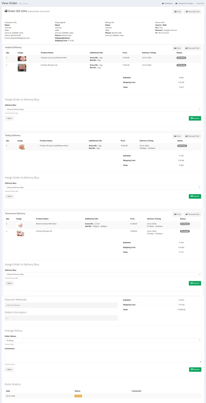Image resolution: width=206 pixels, height=403 pixels.
Task: Click the globe icon beside Order ID# 1041
Action: pyautogui.click(x=6, y=11)
